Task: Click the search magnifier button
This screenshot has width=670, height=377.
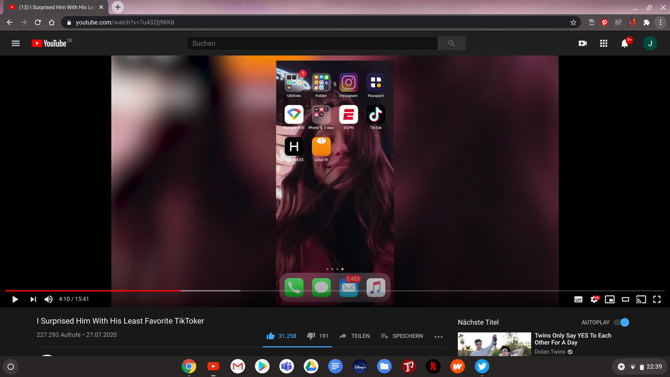Action: (x=451, y=43)
